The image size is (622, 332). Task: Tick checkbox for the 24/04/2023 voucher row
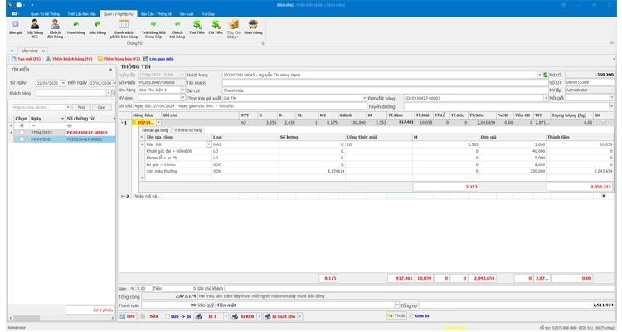click(x=21, y=139)
